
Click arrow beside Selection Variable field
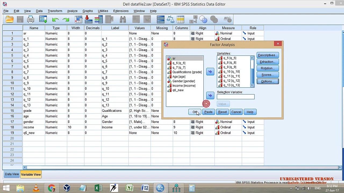coord(210,95)
